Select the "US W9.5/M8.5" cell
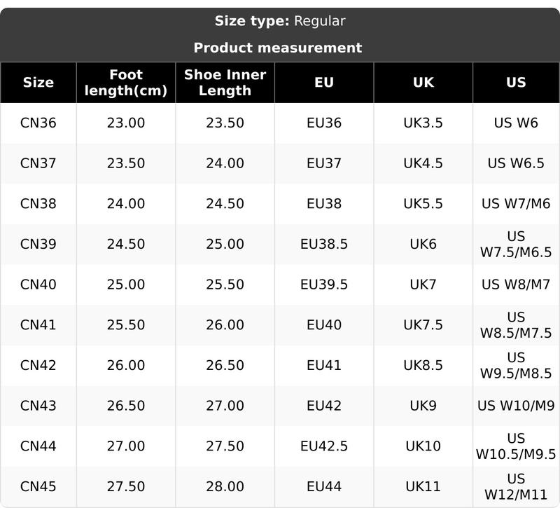The image size is (560, 508). click(x=516, y=365)
